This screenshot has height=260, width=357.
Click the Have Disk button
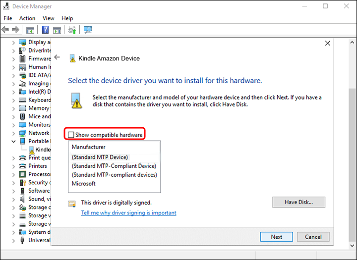click(x=298, y=202)
